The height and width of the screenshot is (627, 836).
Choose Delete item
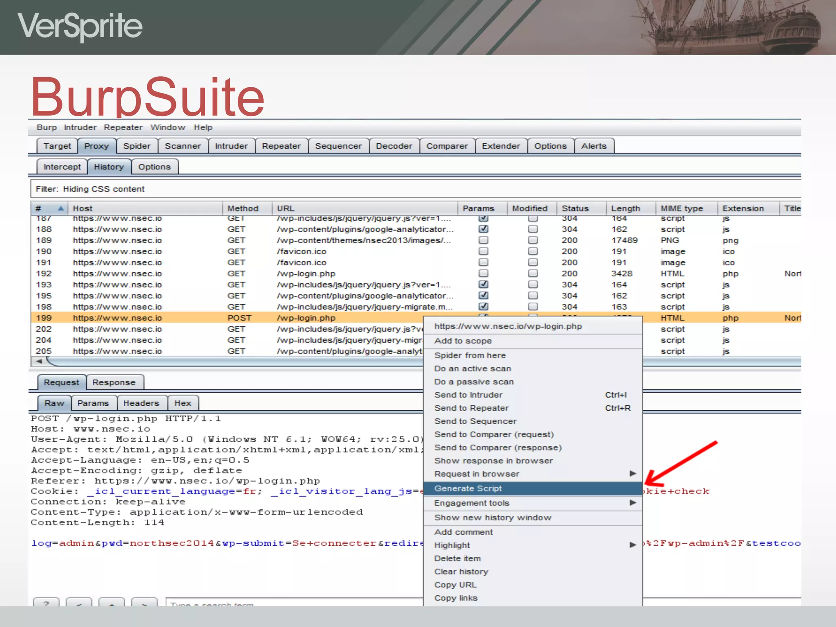pos(533,558)
